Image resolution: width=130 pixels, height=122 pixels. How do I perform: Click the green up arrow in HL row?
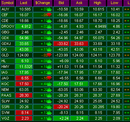click(49, 61)
